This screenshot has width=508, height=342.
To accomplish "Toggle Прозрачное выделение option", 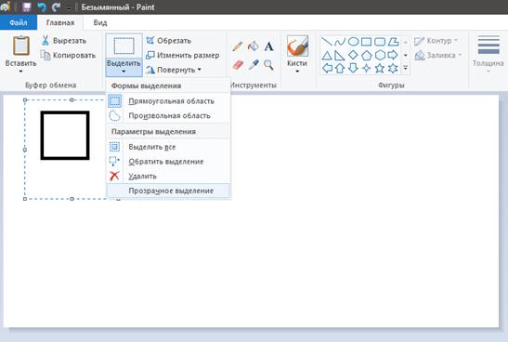I will pyautogui.click(x=168, y=191).
